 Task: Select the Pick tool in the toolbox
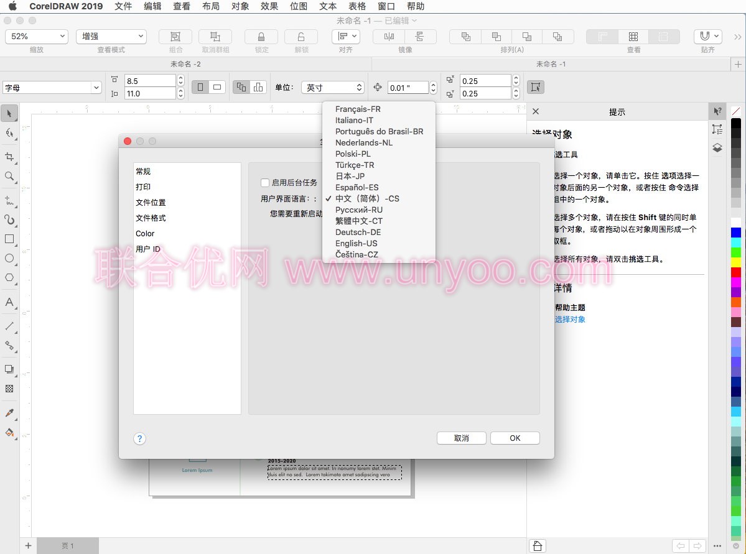coord(9,114)
